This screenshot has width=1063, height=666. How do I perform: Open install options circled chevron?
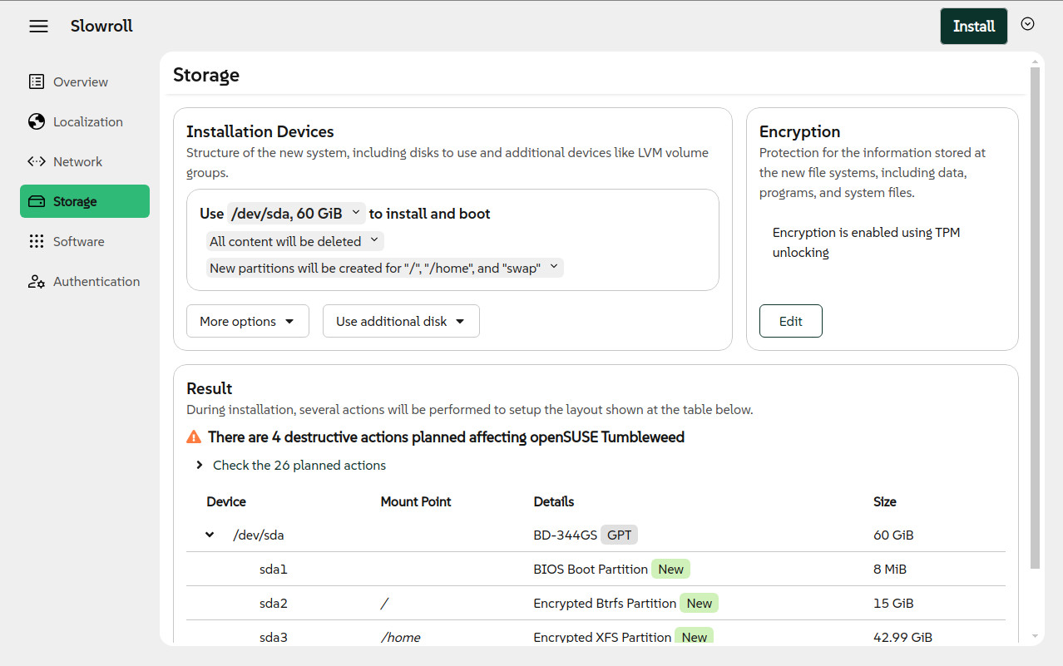tap(1028, 24)
